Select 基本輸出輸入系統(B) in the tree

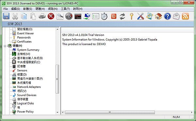pyautogui.click(x=30, y=58)
